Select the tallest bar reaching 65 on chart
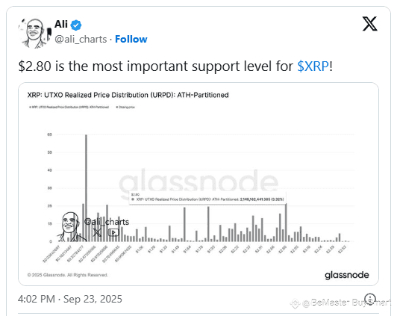This screenshot has width=397, height=316. point(86,188)
